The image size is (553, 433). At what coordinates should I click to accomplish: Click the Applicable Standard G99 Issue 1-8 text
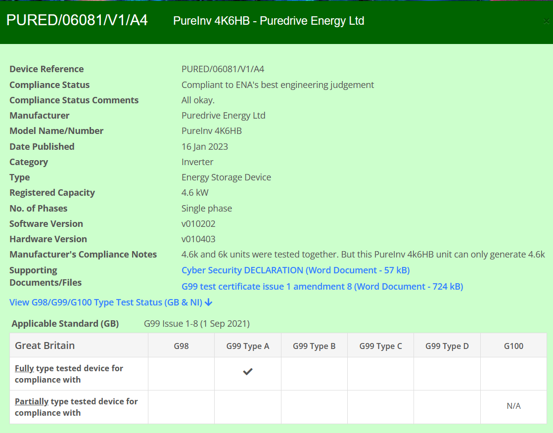tap(196, 323)
